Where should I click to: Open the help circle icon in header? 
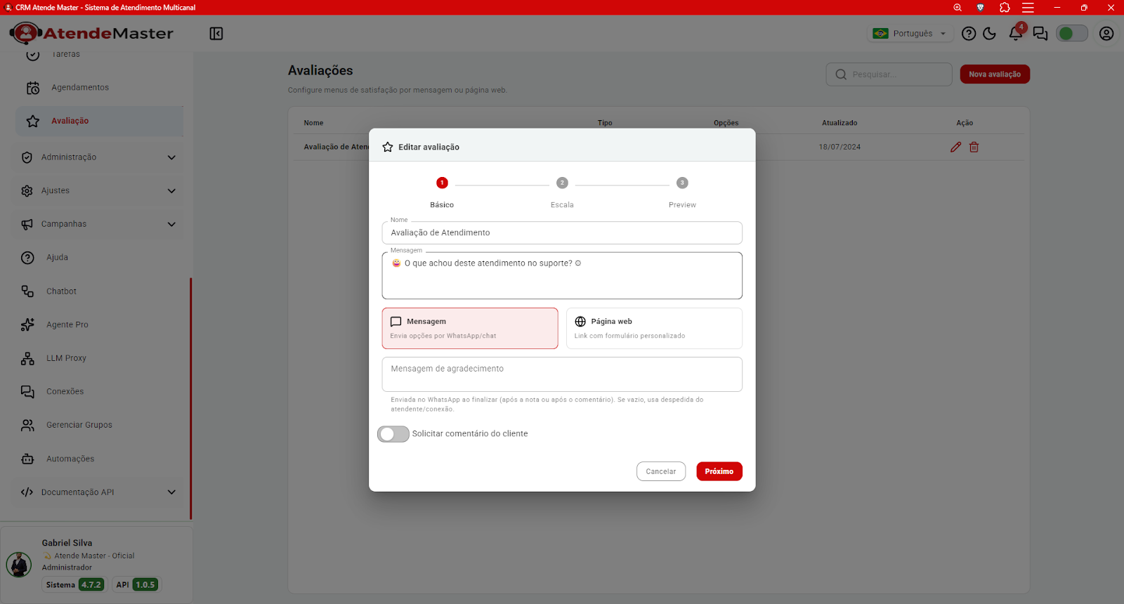tap(969, 34)
